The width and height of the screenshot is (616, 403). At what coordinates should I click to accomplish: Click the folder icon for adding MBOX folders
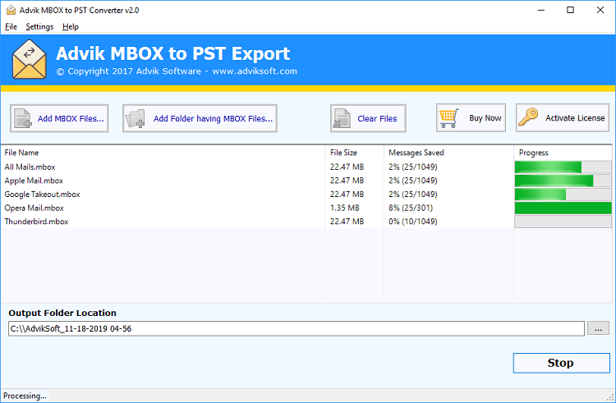point(136,118)
